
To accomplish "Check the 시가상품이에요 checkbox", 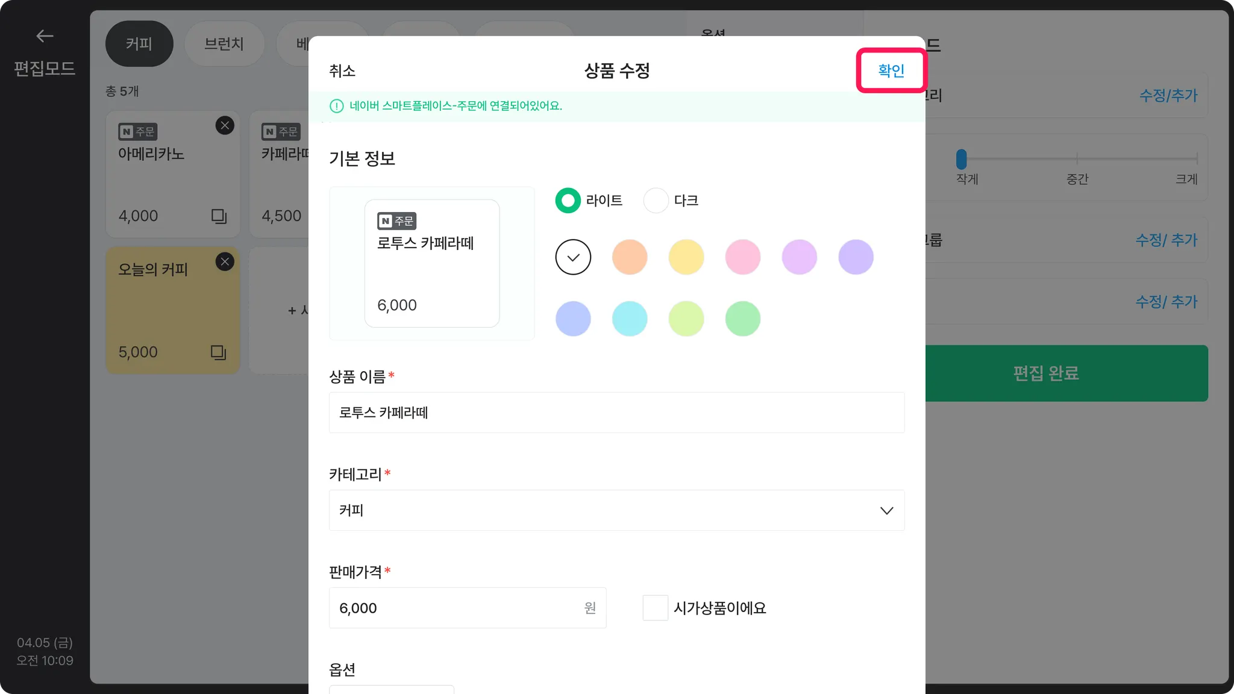I will [x=655, y=608].
